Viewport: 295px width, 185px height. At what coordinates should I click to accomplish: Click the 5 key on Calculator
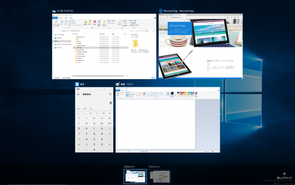click(94, 139)
